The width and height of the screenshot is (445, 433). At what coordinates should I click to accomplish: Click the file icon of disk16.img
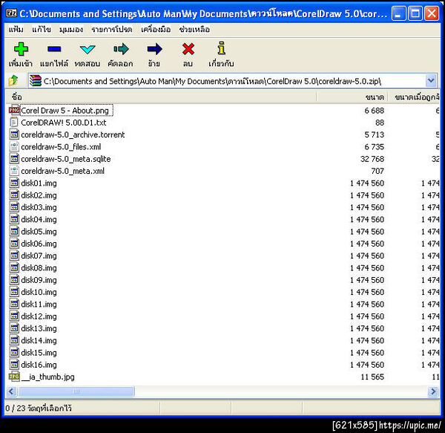pos(14,364)
